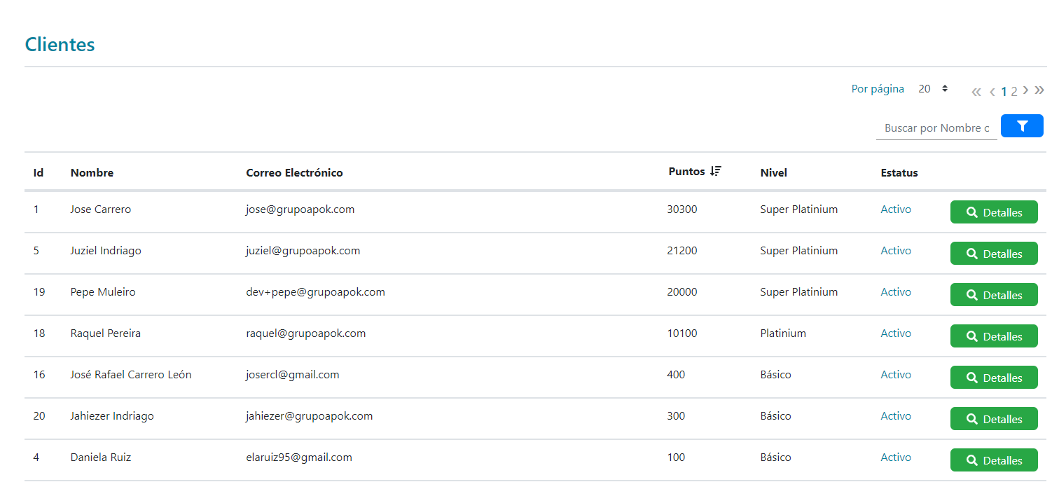Viewport: 1059px width, 482px height.
Task: Open Detalles for José Rafael Carrero León
Action: [x=993, y=378]
